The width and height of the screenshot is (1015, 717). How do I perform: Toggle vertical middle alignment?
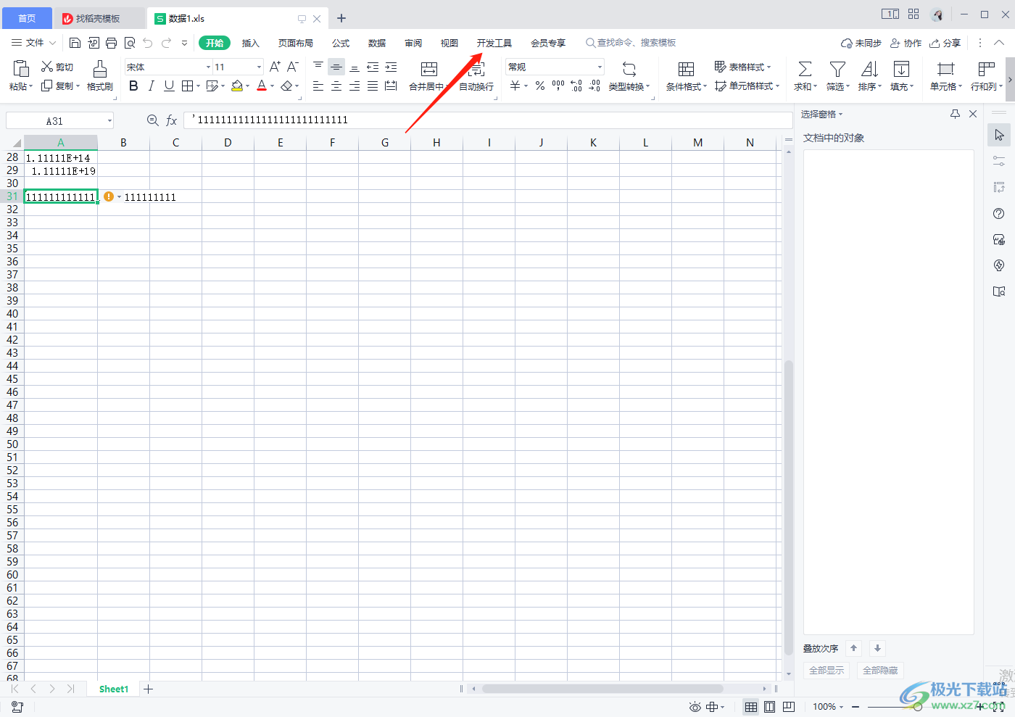[336, 67]
